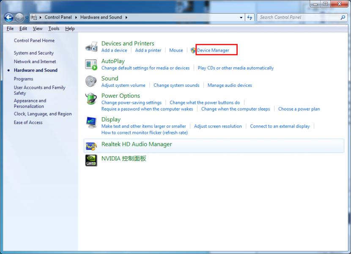The image size is (351, 254).
Task: Click Choose a power plan
Action: click(299, 109)
